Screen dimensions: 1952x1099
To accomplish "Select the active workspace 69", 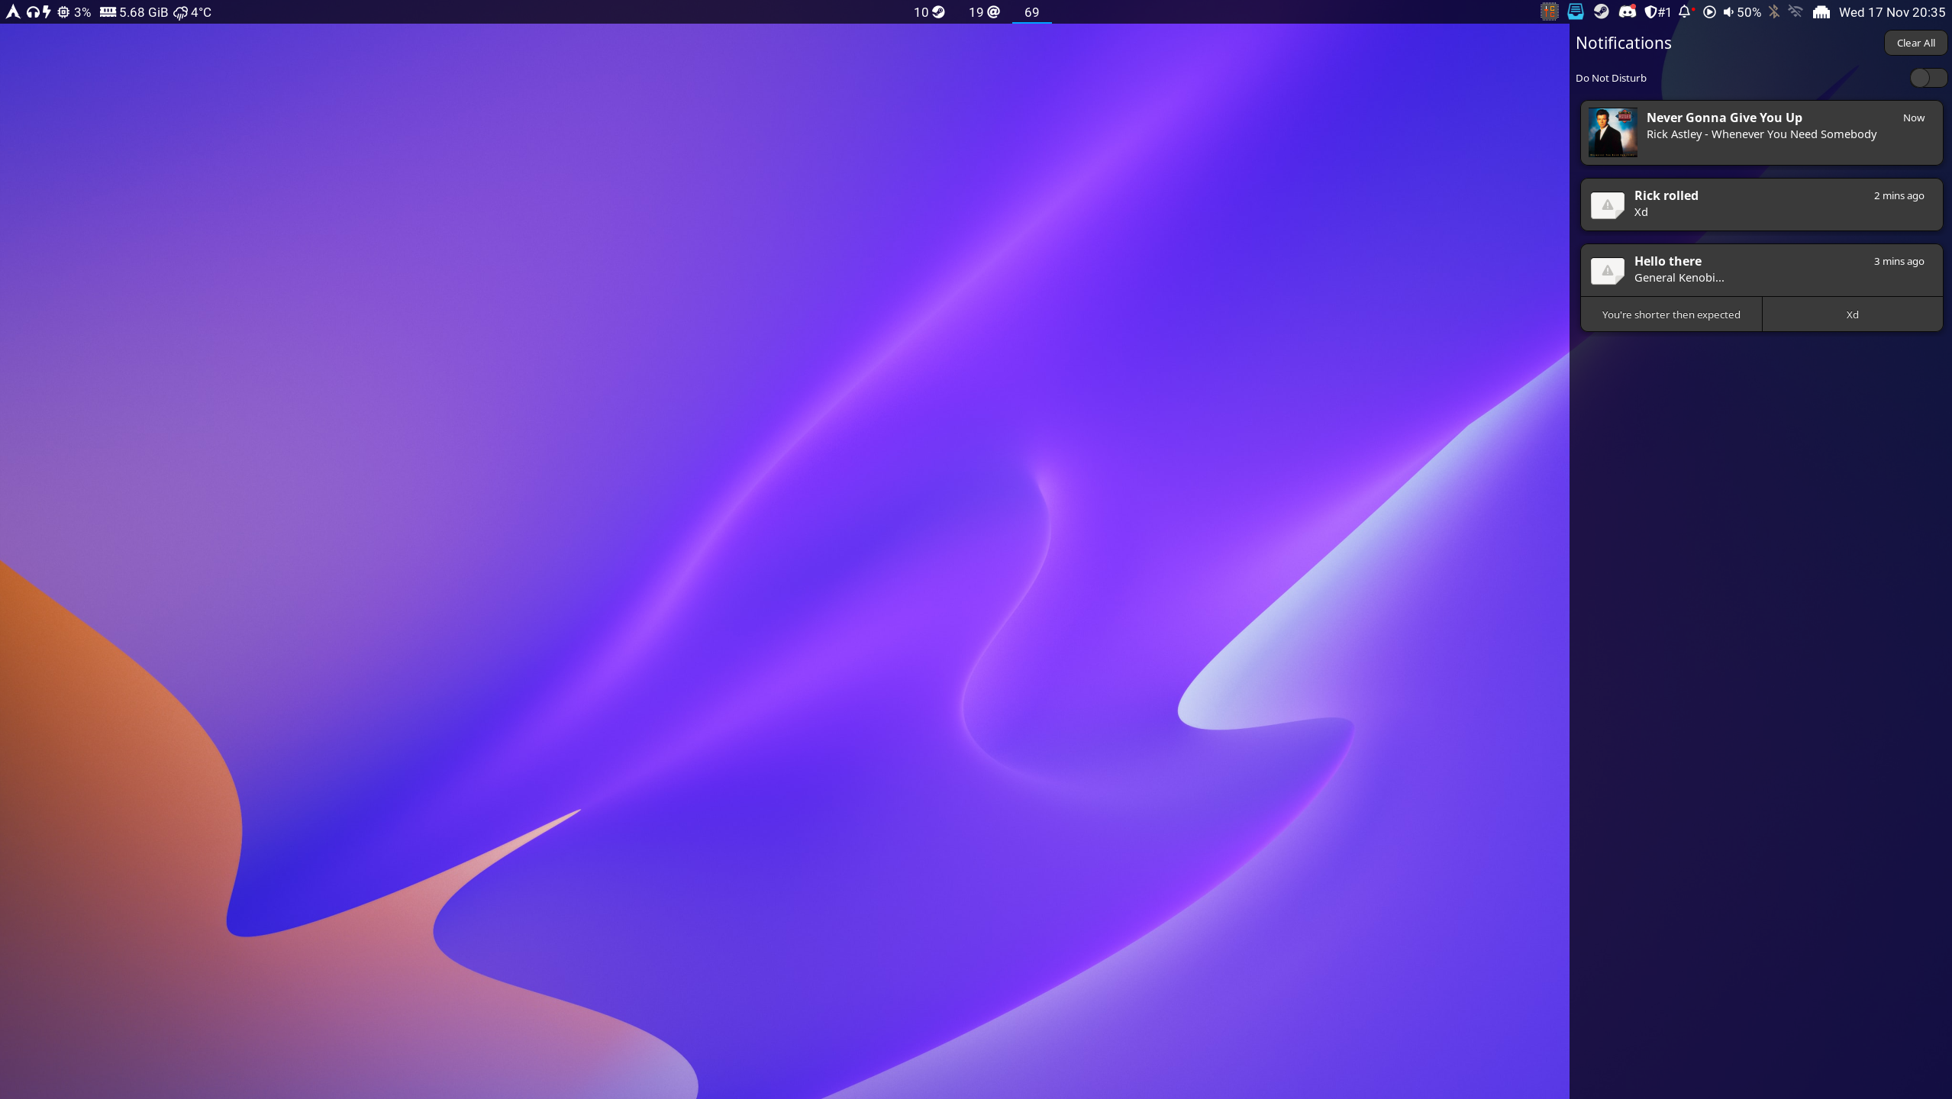I will (1031, 11).
